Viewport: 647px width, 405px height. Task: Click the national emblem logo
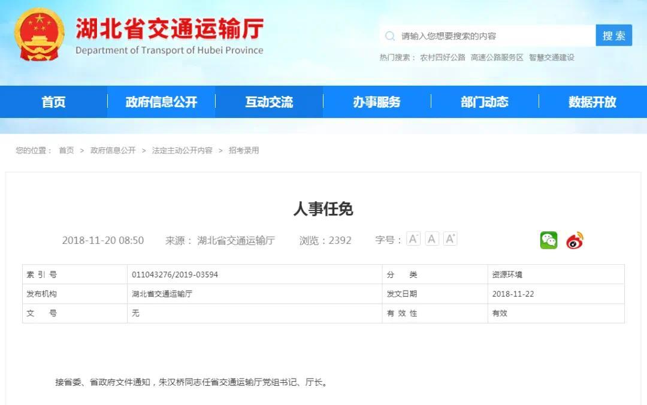click(x=39, y=34)
